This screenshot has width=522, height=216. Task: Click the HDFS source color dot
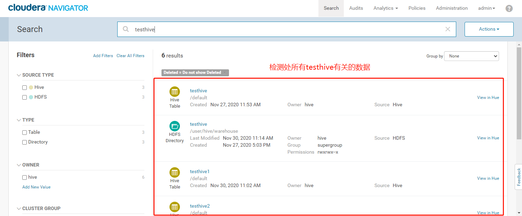click(x=31, y=97)
